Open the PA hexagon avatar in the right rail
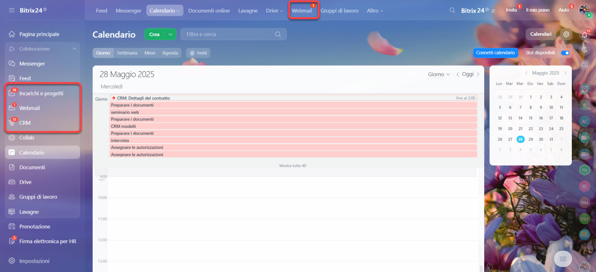Viewport: 596px width, 272px height. pos(585,170)
